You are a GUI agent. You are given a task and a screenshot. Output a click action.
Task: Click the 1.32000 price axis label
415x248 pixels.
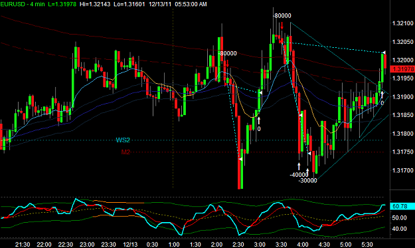[403, 60]
